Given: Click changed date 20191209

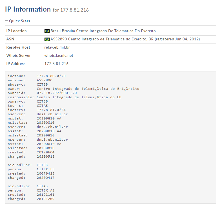Looking at the screenshot, I should coord(46,199).
